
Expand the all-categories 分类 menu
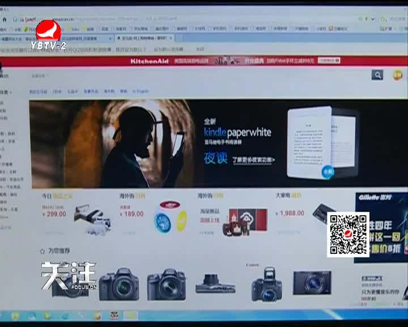(5, 92)
